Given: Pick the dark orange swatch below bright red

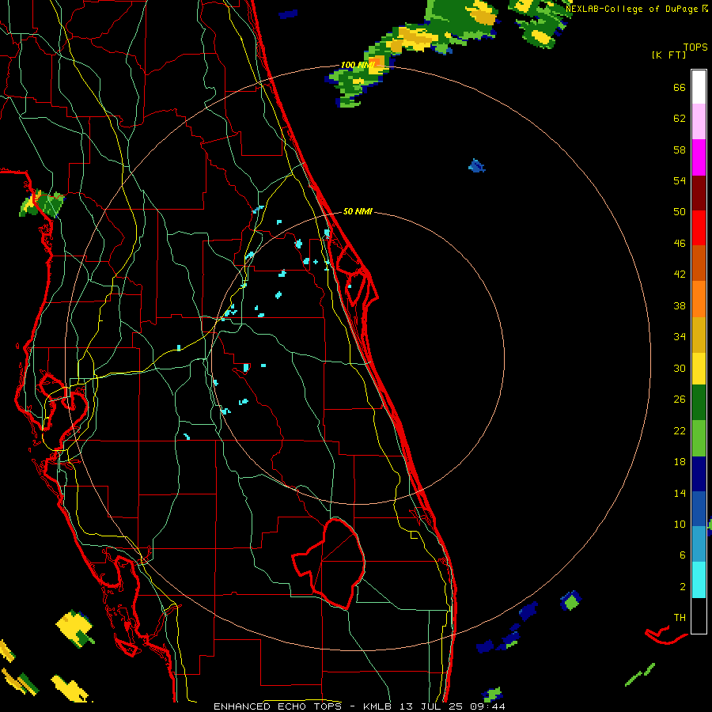Looking at the screenshot, I should pos(699,263).
